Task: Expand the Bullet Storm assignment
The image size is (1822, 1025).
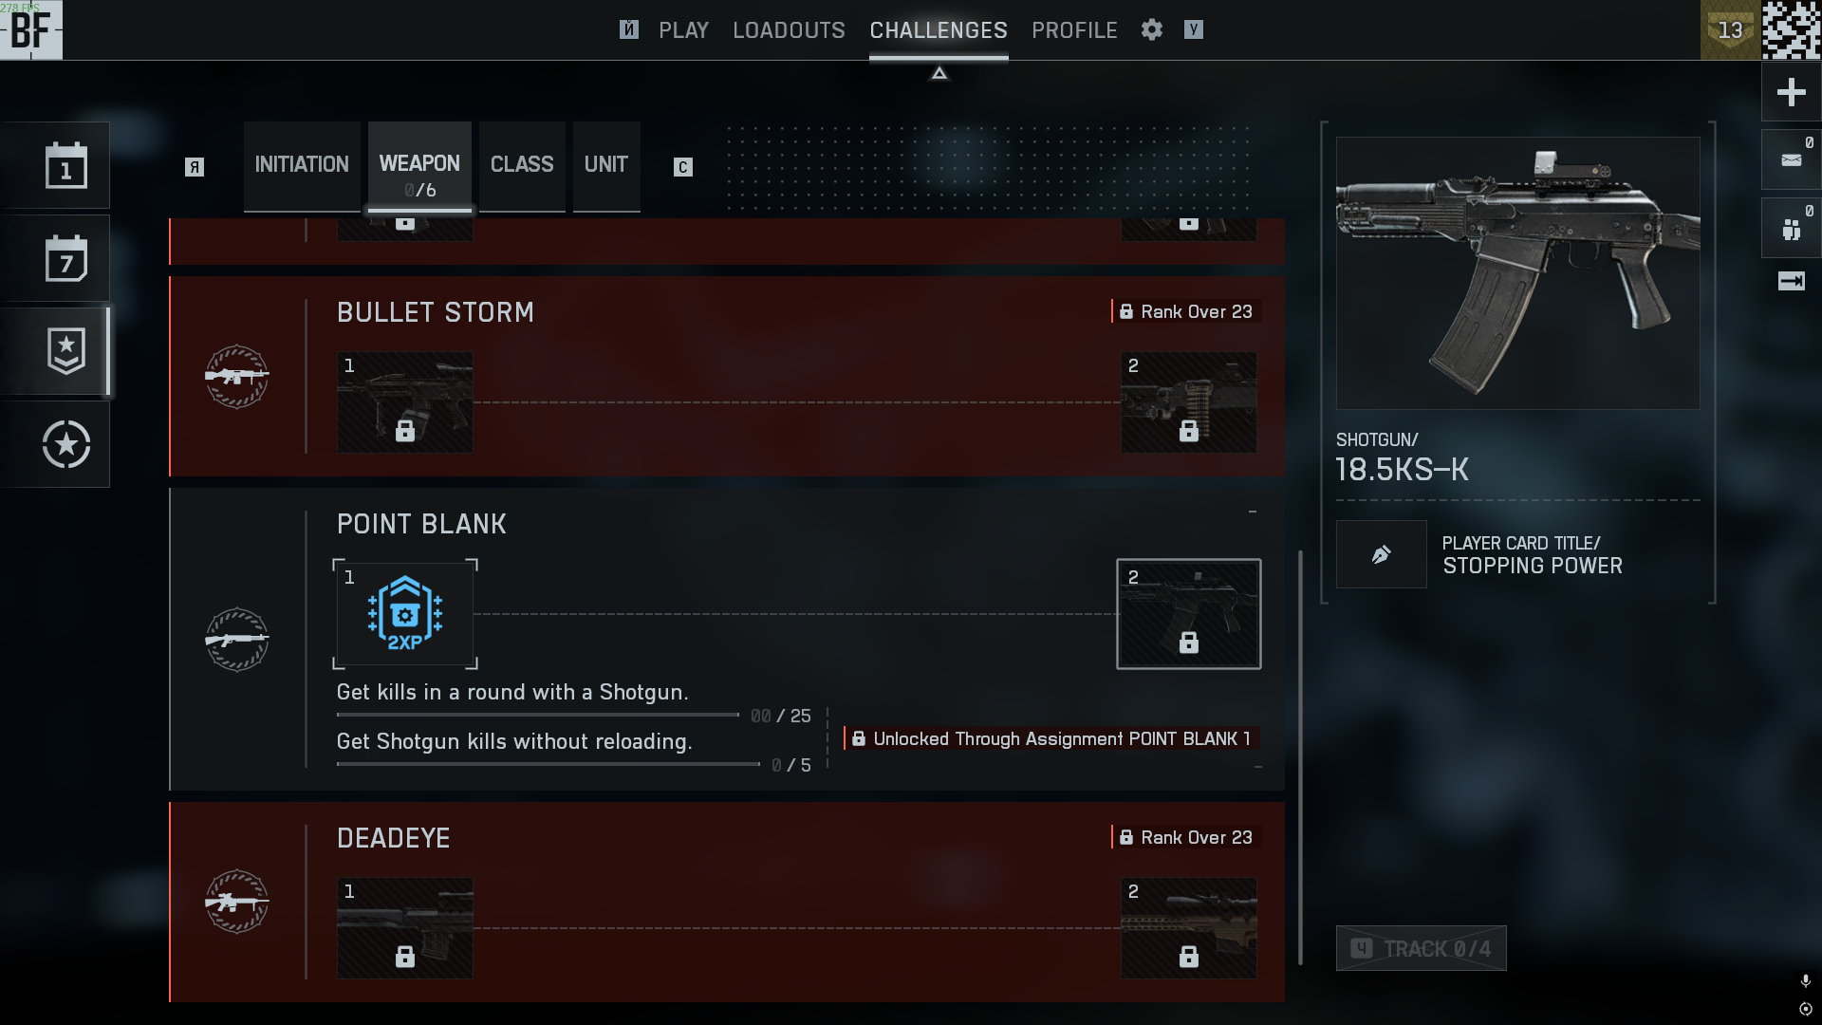Action: click(727, 376)
